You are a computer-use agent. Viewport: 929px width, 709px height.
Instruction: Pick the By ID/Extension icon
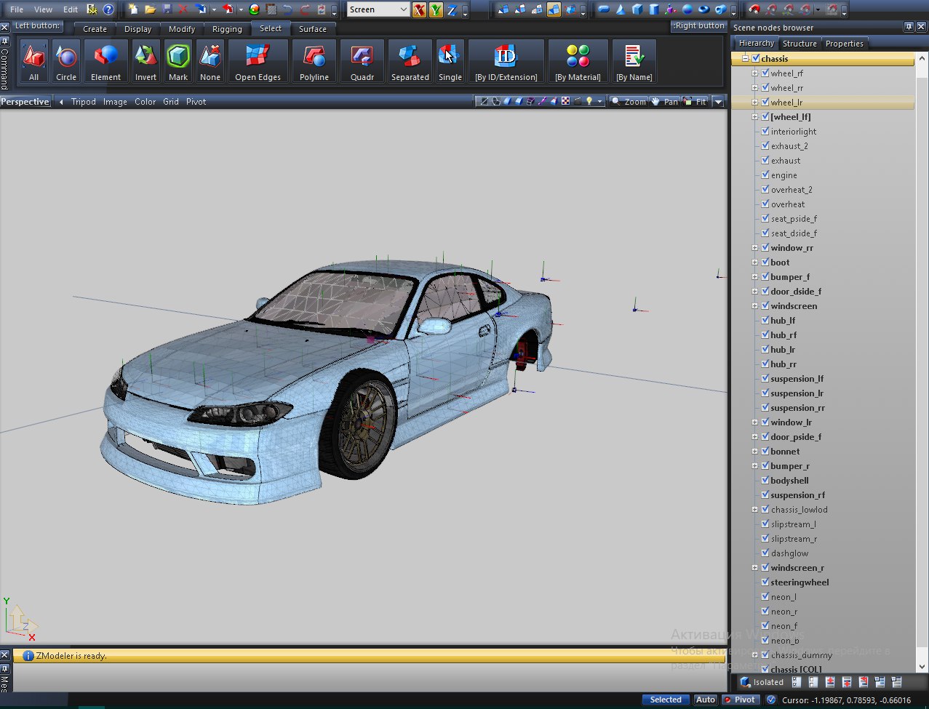(506, 62)
